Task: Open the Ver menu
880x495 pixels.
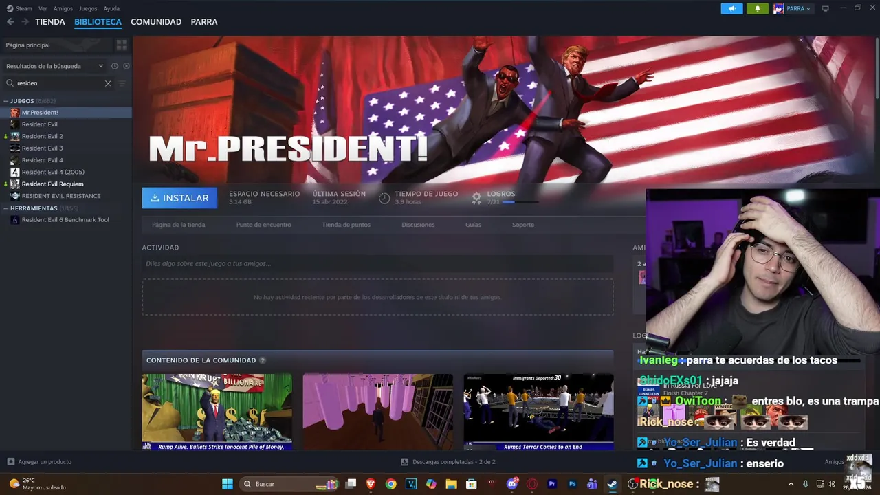Action: click(x=43, y=8)
